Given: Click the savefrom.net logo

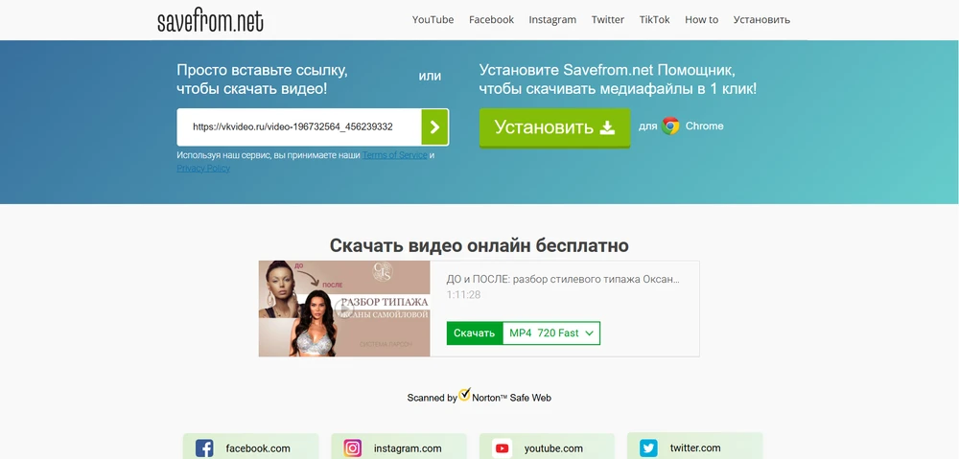Looking at the screenshot, I should pyautogui.click(x=210, y=20).
